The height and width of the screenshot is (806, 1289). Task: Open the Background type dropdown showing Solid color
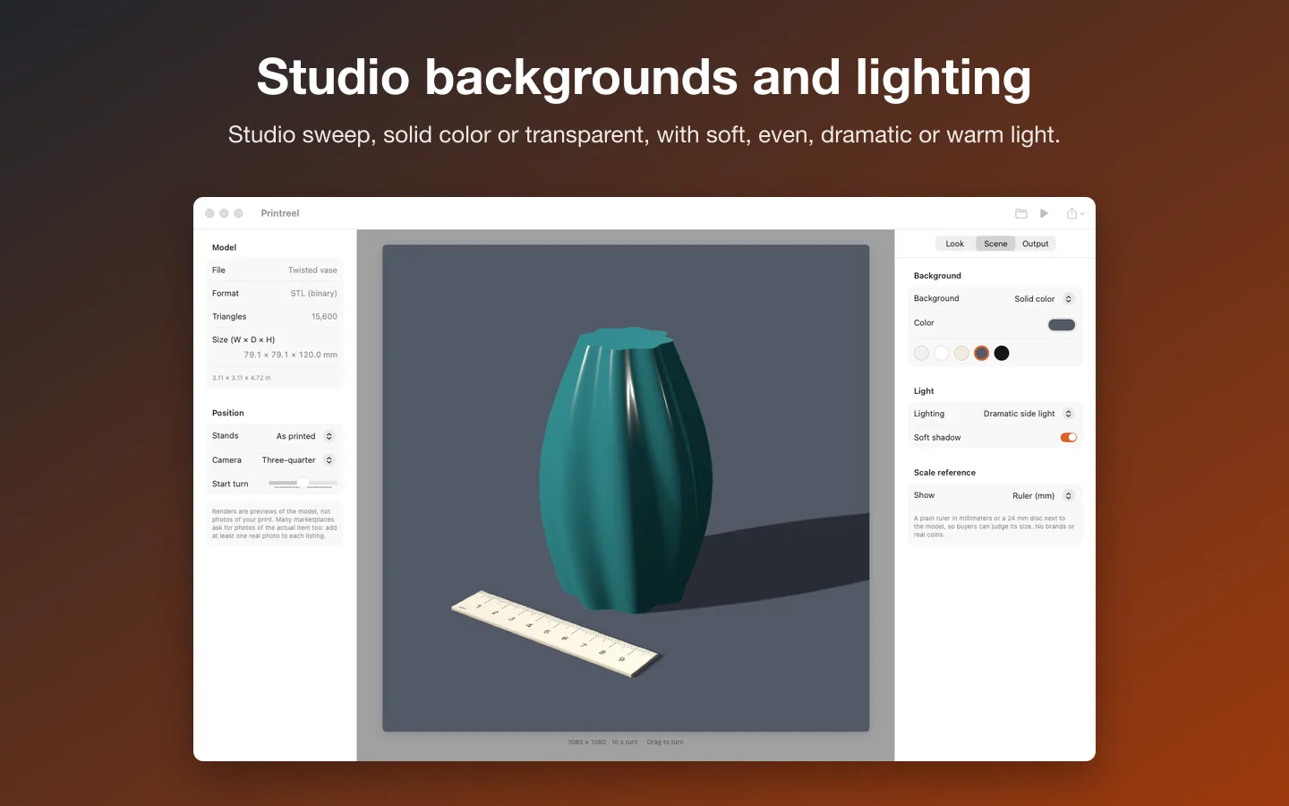pos(1043,299)
